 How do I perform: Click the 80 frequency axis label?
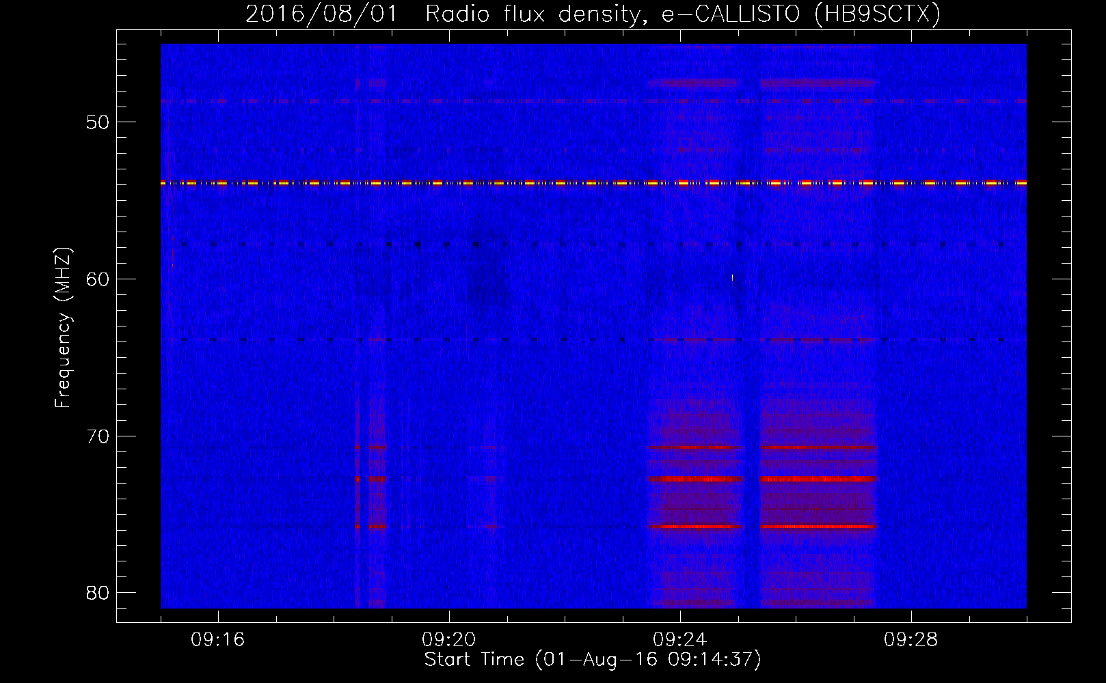click(x=98, y=593)
